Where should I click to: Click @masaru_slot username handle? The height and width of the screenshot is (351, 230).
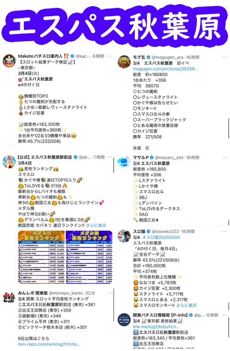point(170,158)
